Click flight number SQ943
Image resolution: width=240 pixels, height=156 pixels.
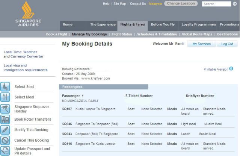tap(67, 134)
